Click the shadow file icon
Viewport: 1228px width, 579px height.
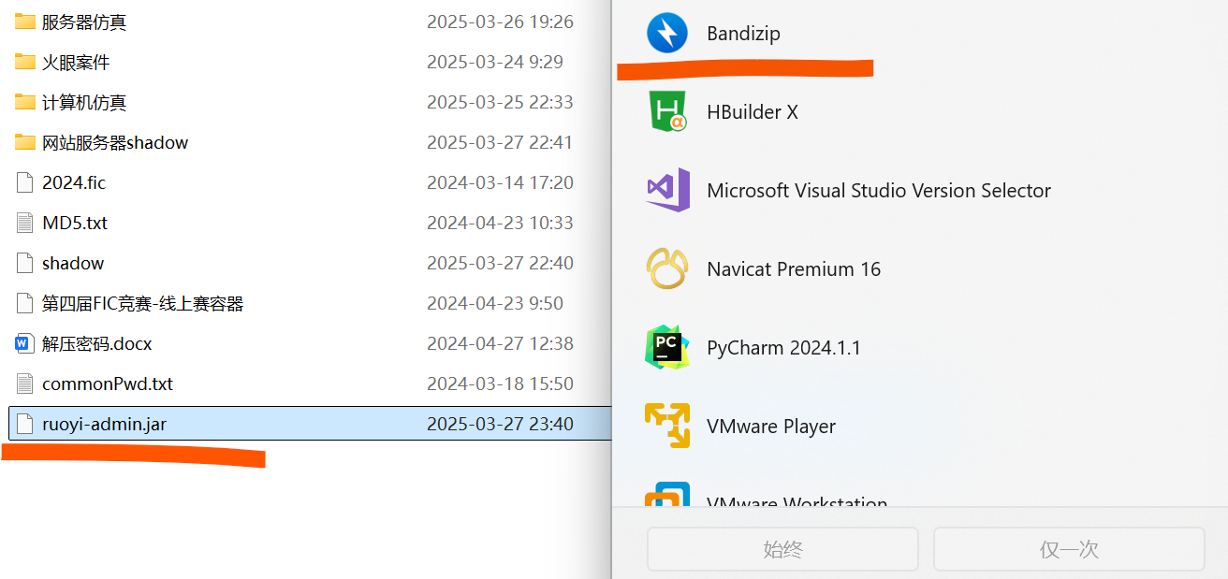(25, 263)
